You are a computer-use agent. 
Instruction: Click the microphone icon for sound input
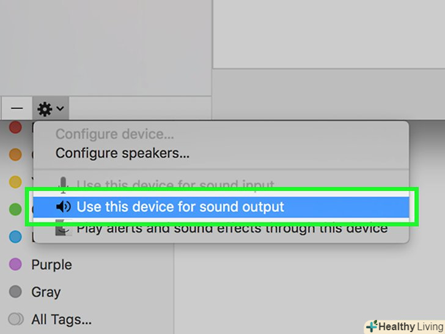click(x=63, y=184)
